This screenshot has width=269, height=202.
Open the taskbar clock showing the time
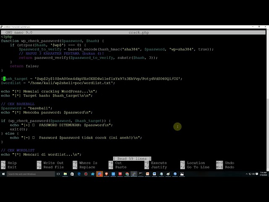(264, 174)
